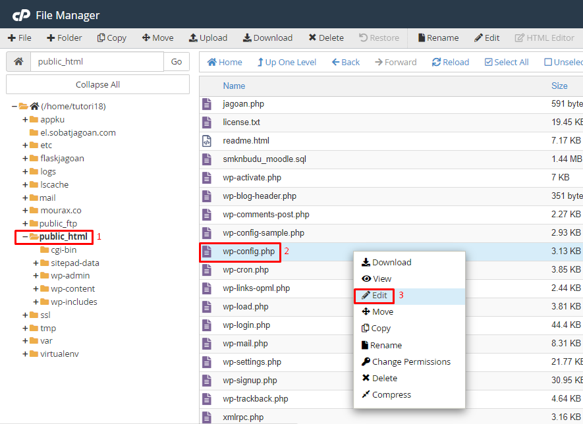The height and width of the screenshot is (424, 583).
Task: Create a new file with +File
Action: click(20, 38)
